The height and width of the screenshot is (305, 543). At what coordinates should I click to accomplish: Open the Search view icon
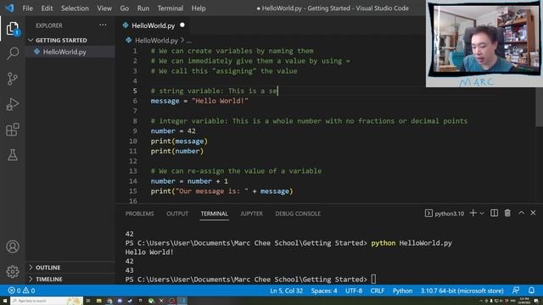[13, 53]
